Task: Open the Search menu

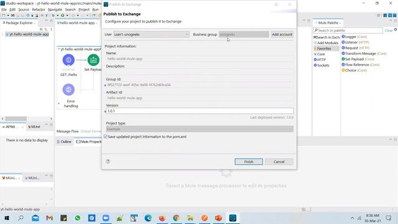Action: coord(70,9)
